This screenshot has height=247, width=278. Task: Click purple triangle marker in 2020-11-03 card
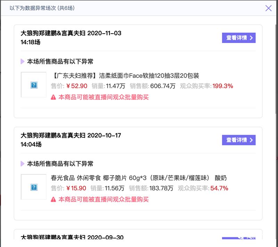click(23, 62)
